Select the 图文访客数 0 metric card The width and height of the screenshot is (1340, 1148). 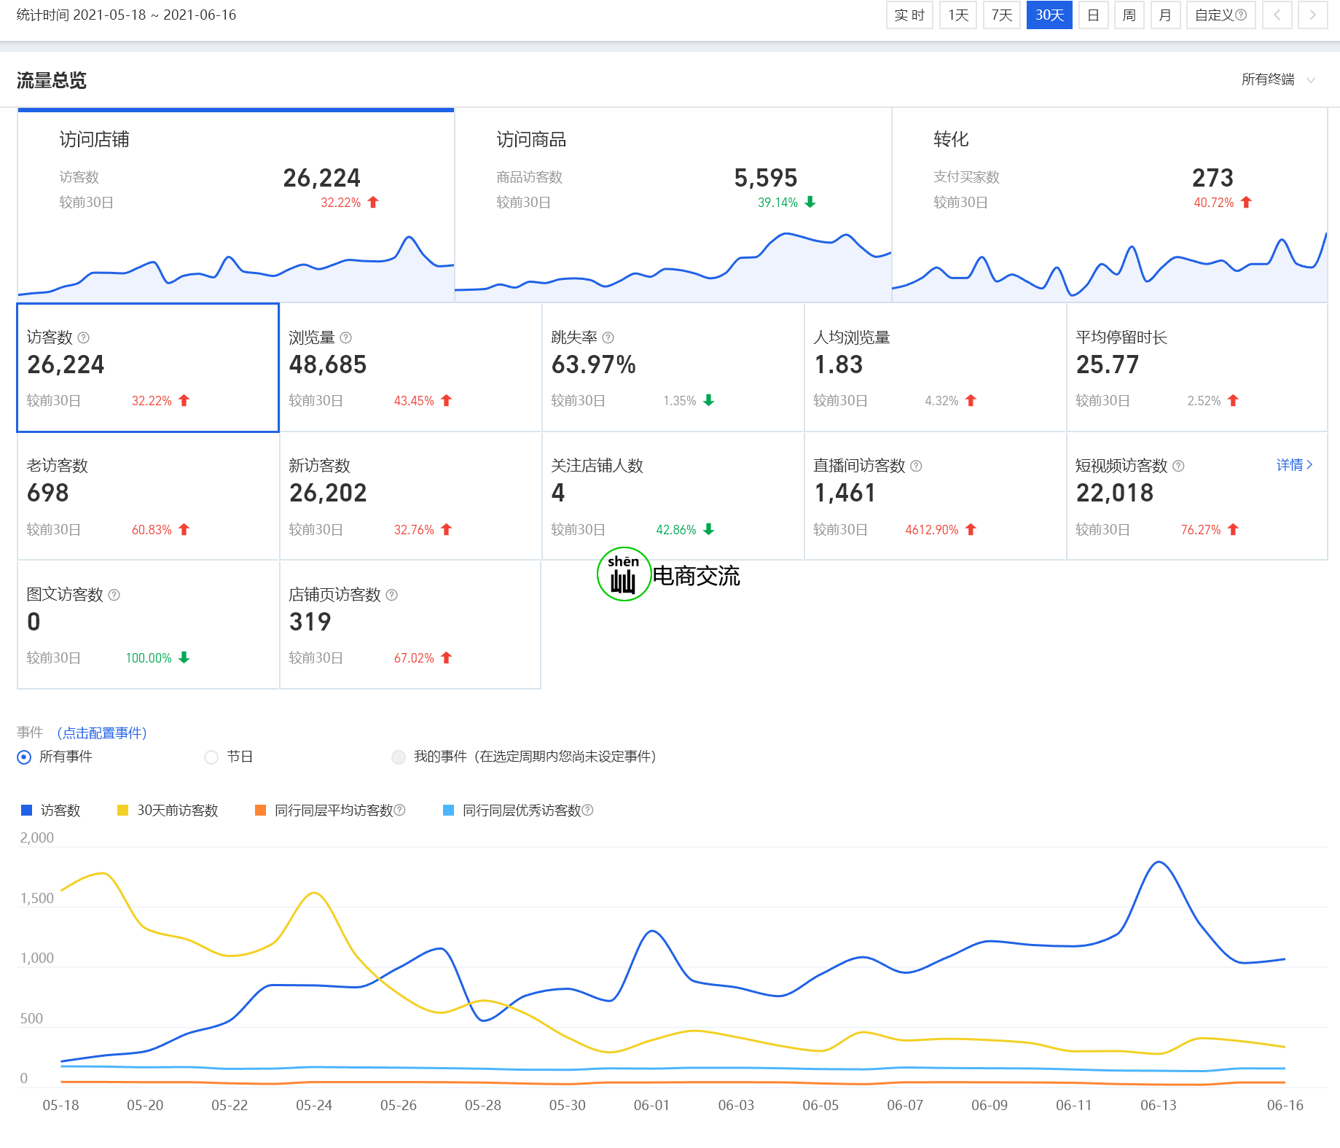tap(148, 625)
